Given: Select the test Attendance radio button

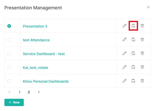Looking at the screenshot, I should [x=9, y=40].
